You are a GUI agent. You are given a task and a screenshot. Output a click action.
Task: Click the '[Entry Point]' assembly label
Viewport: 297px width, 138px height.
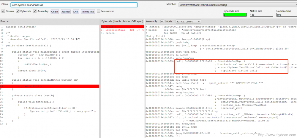(x=153, y=36)
